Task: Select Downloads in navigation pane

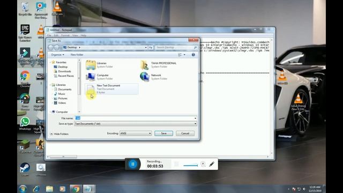Action: coord(64,71)
